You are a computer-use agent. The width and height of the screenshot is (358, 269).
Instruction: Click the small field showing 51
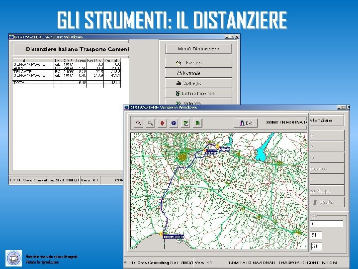[x=316, y=235]
